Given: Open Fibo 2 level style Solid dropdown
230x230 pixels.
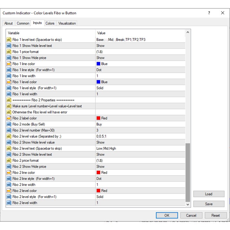Looking at the screenshot, I should tap(140, 197).
